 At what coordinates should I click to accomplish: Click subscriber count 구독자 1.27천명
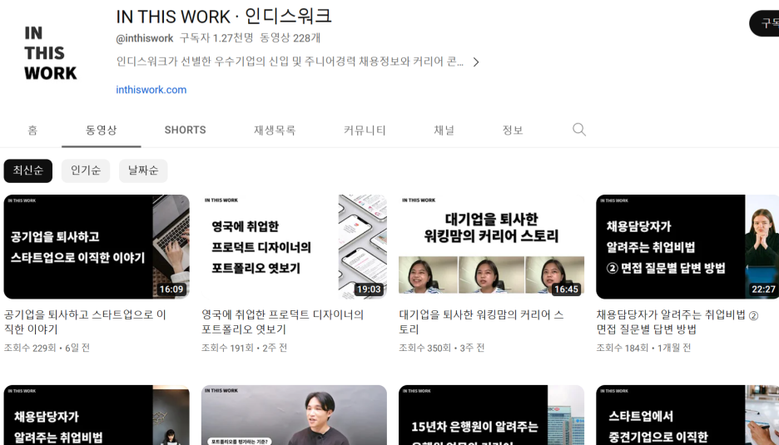tap(216, 38)
